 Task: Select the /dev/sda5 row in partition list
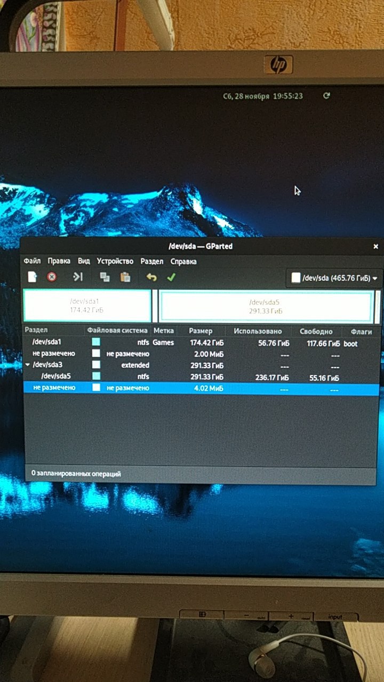[x=202, y=377]
